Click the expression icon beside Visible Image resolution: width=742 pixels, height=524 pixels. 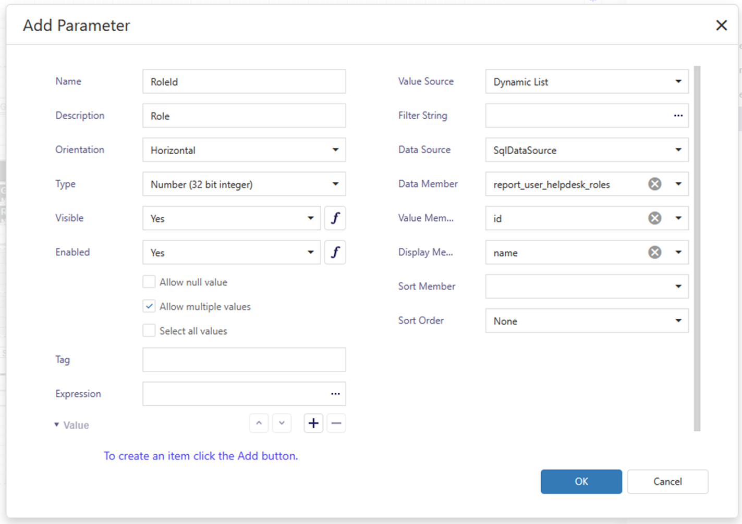pos(335,218)
